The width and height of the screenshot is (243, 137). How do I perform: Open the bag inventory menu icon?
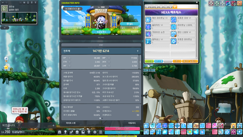coord(77,132)
